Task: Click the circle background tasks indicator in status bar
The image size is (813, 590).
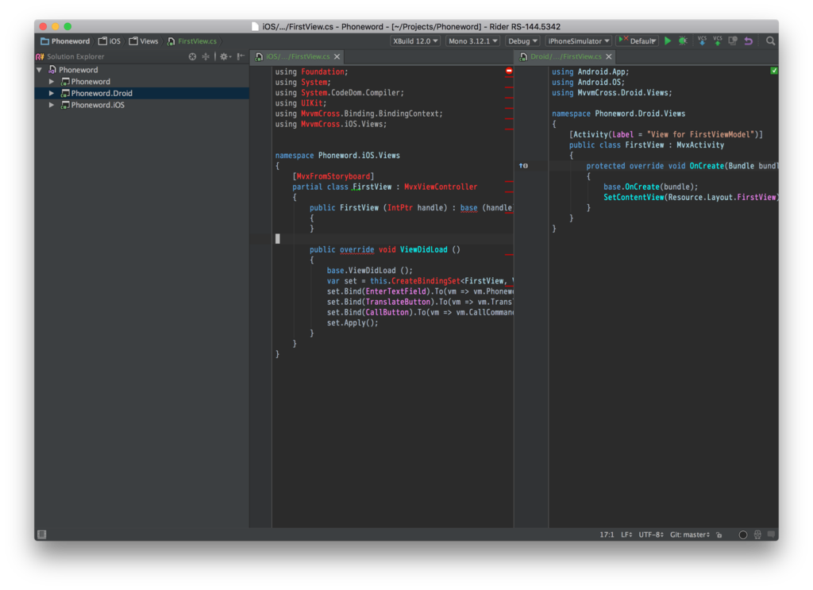Action: [743, 534]
